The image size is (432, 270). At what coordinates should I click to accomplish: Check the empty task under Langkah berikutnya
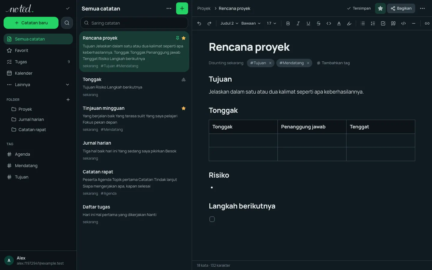pos(212,219)
